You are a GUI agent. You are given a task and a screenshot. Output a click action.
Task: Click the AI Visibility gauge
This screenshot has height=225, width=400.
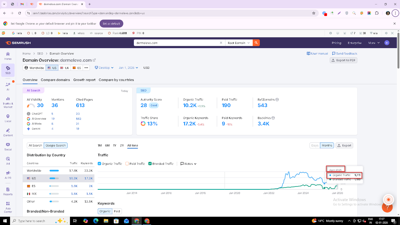(31, 106)
